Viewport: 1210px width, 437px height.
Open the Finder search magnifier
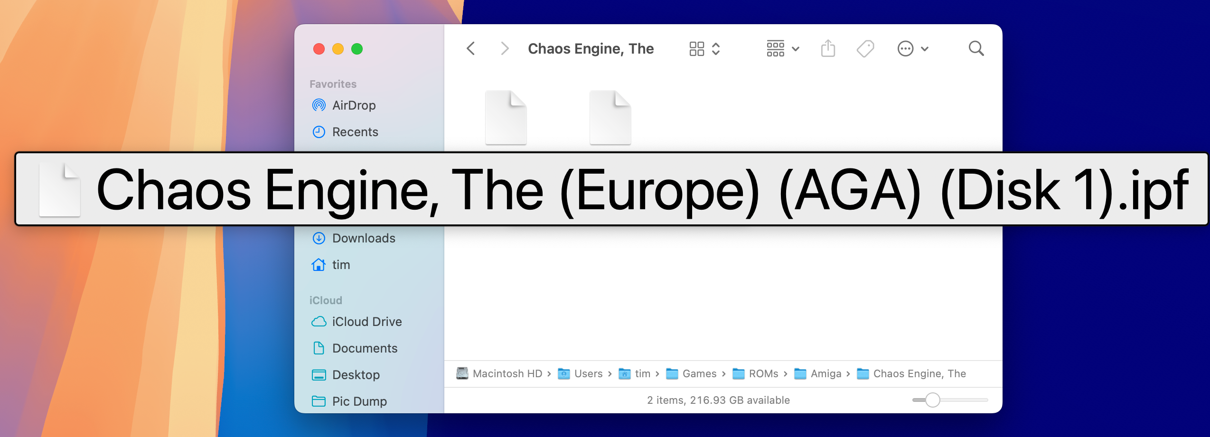tap(976, 48)
